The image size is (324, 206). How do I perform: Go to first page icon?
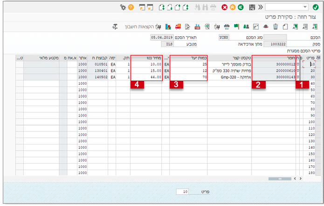point(186,7)
